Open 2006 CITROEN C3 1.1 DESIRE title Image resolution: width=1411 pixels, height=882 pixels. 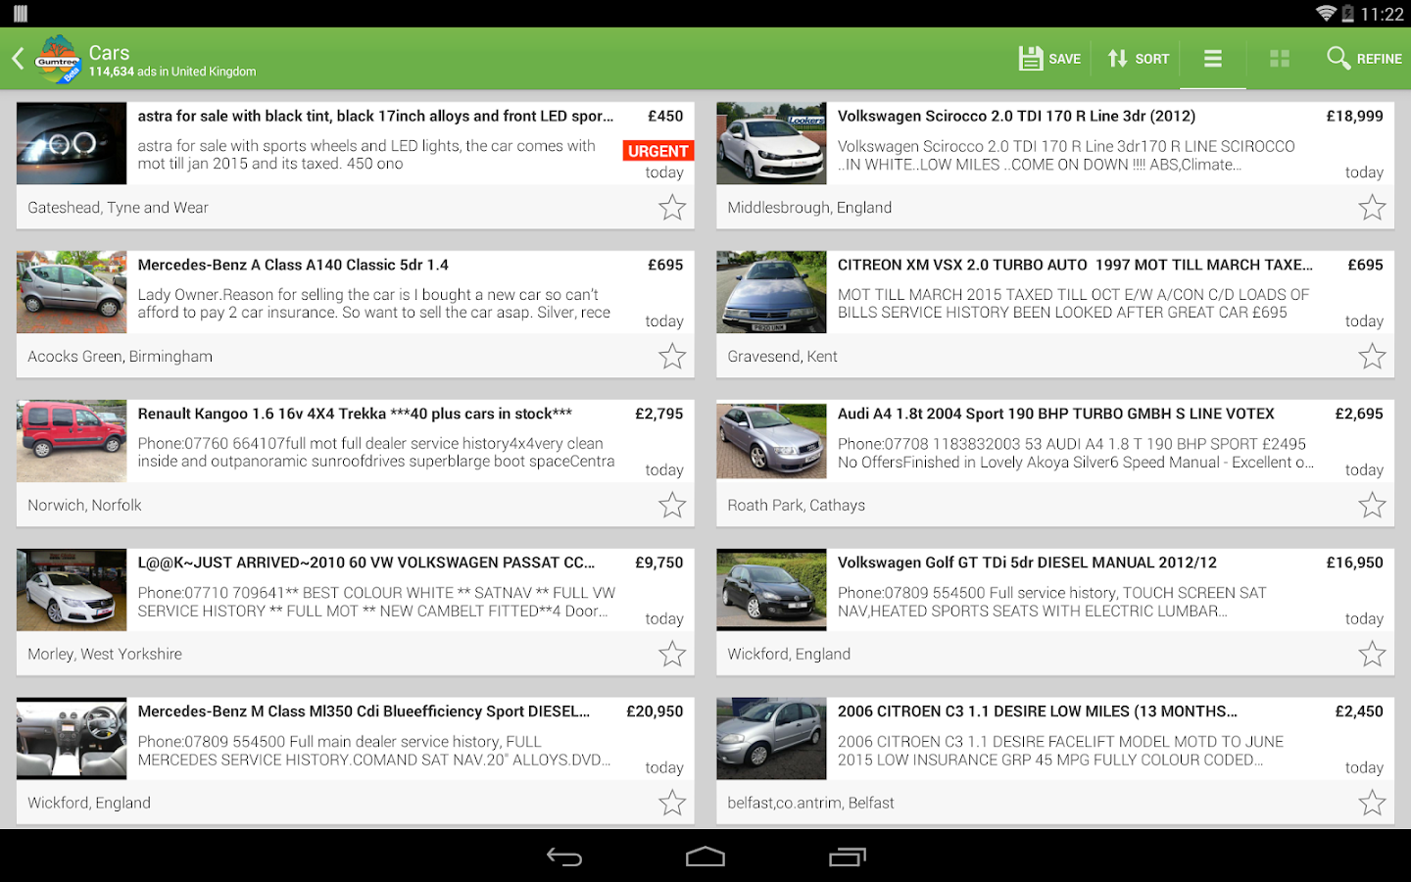(x=1038, y=711)
